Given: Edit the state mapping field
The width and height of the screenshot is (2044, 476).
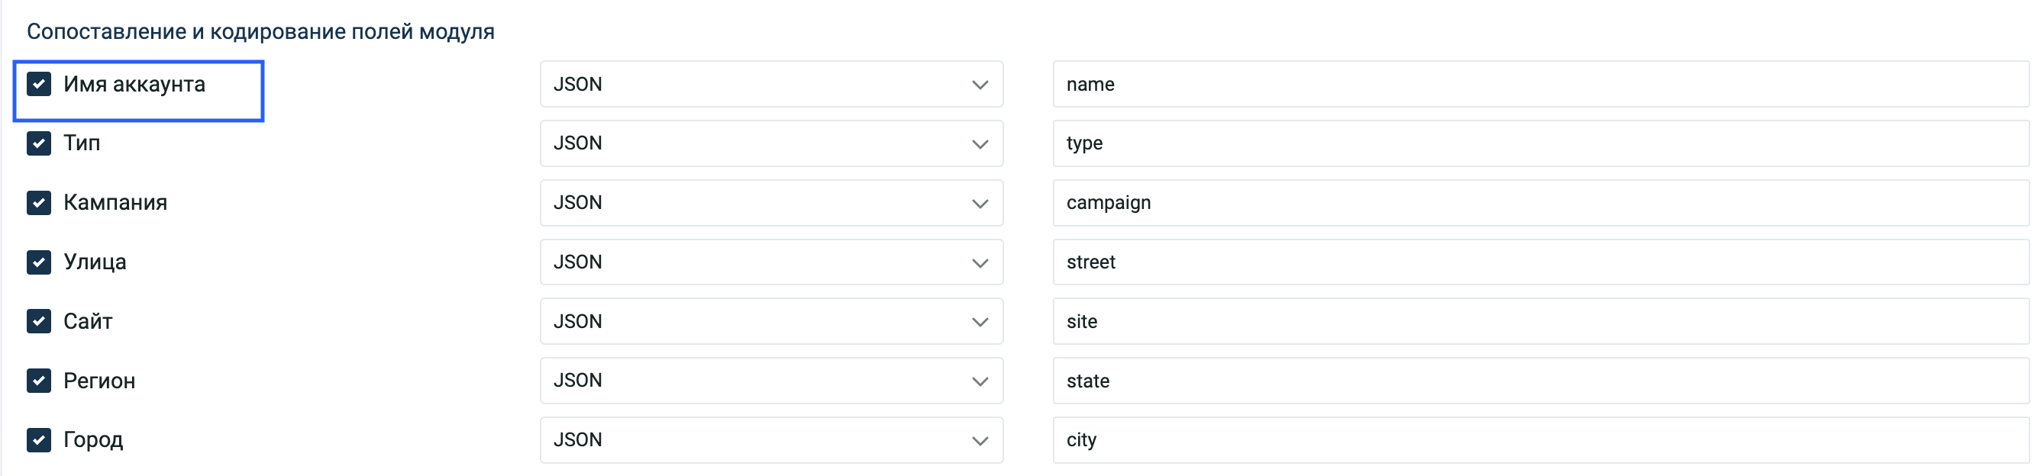Looking at the screenshot, I should [x=1541, y=381].
